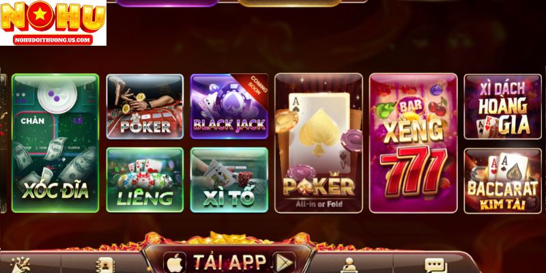
Task: Start Poker All-in or Fold game
Action: click(x=319, y=143)
